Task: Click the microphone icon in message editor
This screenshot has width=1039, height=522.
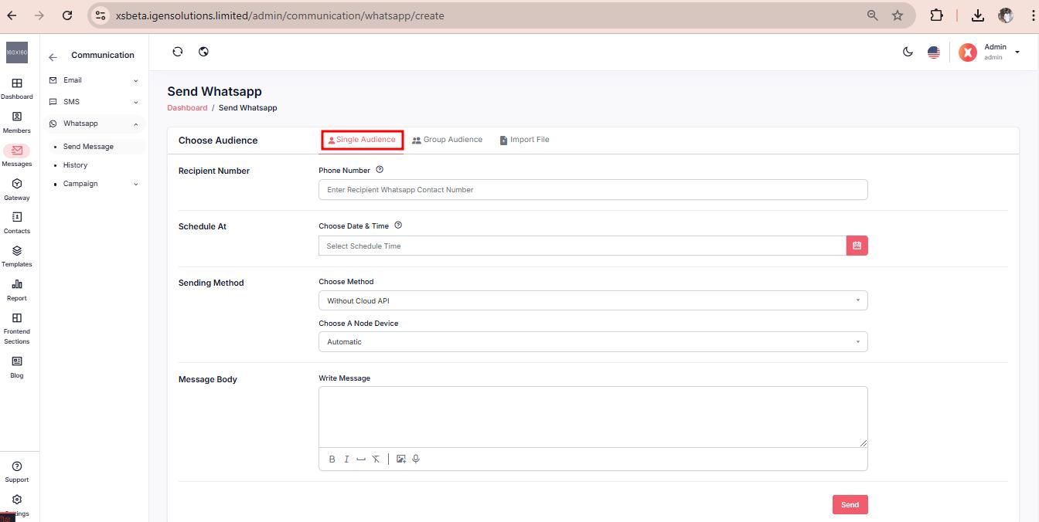Action: (416, 459)
